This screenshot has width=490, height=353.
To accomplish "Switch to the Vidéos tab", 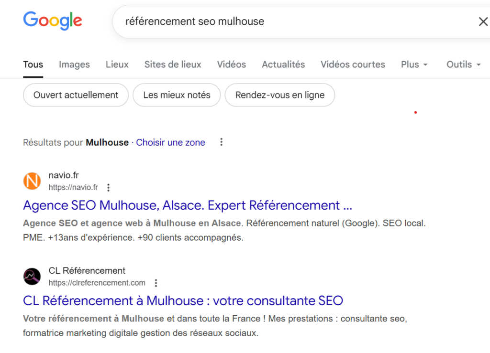I will [x=231, y=64].
